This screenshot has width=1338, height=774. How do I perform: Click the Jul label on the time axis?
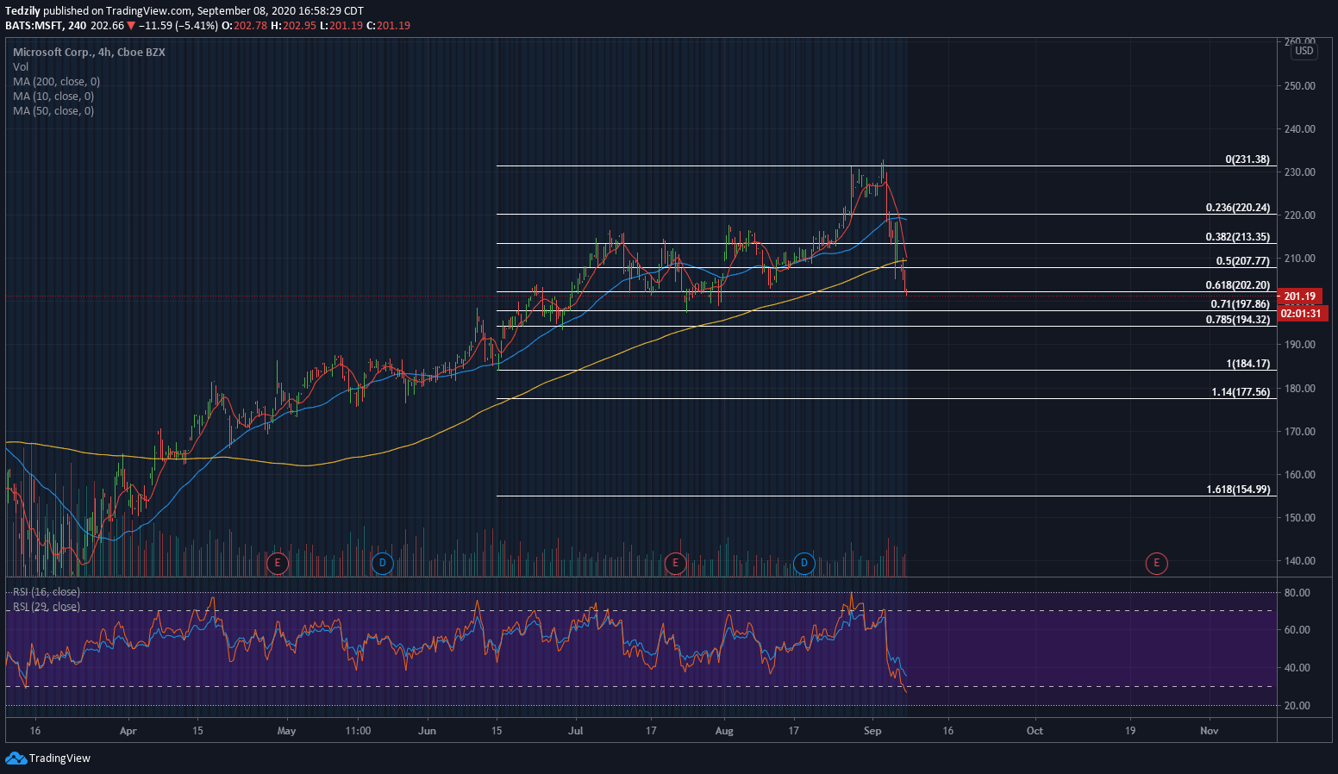(576, 731)
